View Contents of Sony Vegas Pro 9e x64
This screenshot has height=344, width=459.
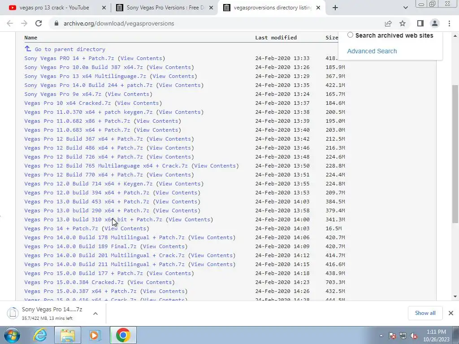(129, 94)
